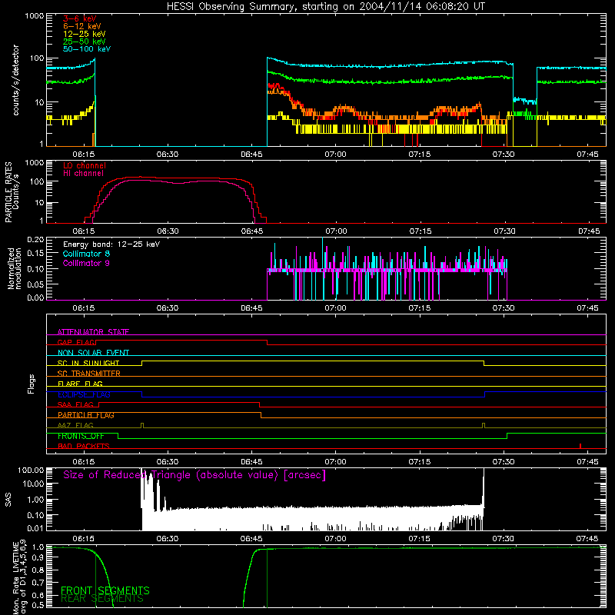The image size is (615, 615).
Task: Click the Normalized modulation axis title
Action: 15,268
